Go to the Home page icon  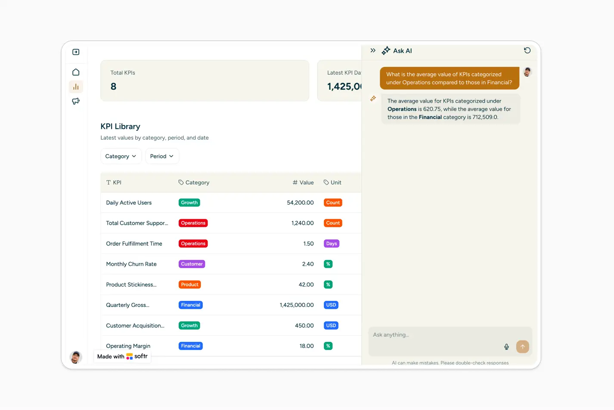coord(76,72)
